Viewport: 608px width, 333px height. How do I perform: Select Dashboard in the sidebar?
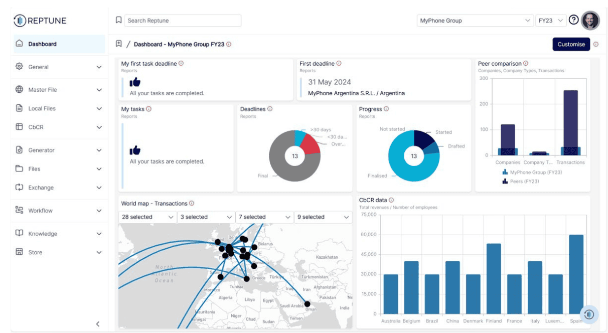click(x=42, y=44)
